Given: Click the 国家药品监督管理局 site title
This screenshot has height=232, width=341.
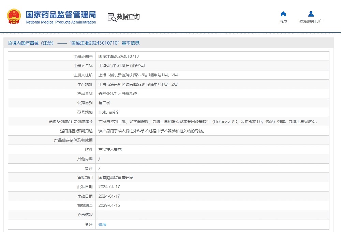Looking at the screenshot, I should pyautogui.click(x=60, y=14).
